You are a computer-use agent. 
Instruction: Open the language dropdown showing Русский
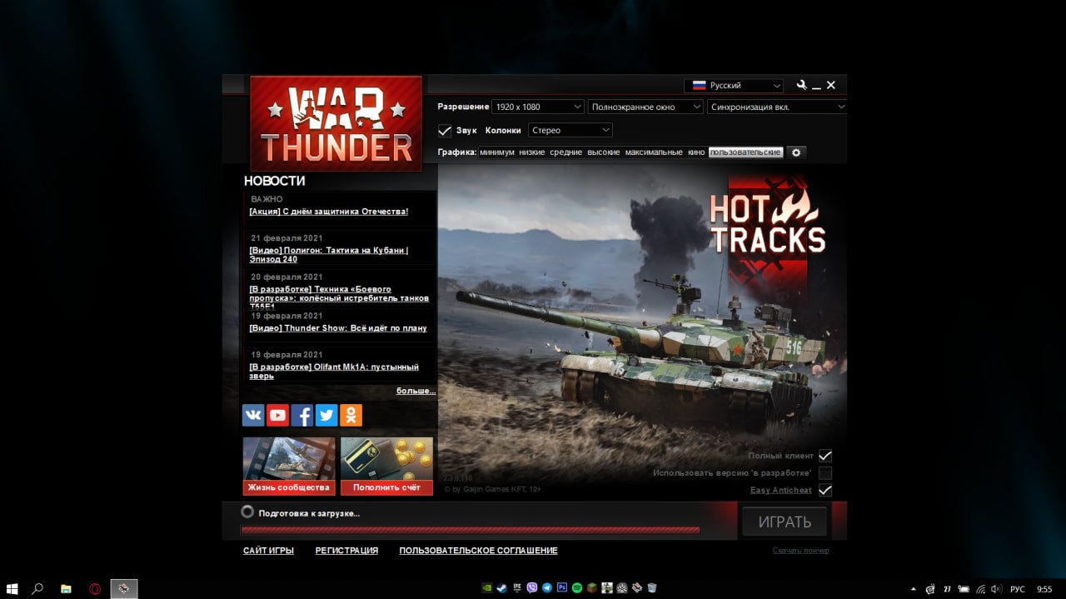(x=734, y=85)
